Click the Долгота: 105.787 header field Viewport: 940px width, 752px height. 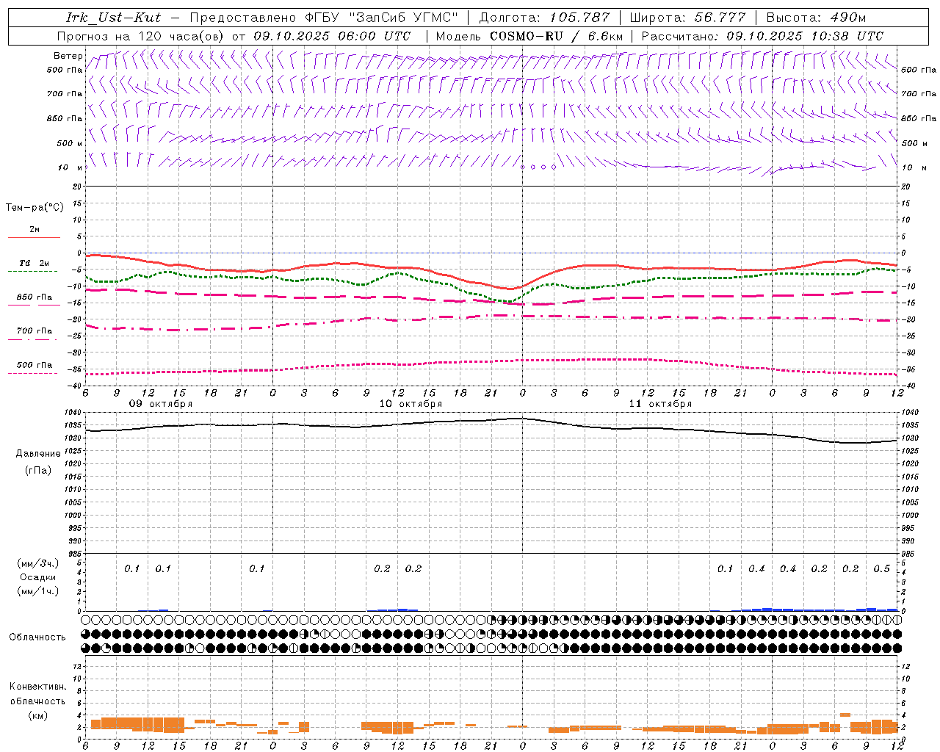544,18
